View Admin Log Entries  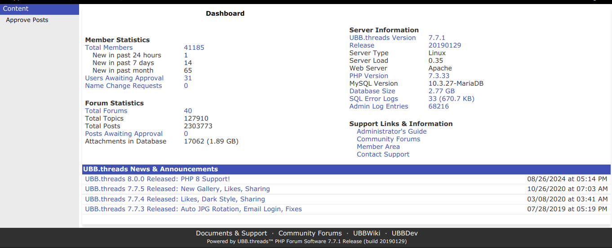pos(379,106)
